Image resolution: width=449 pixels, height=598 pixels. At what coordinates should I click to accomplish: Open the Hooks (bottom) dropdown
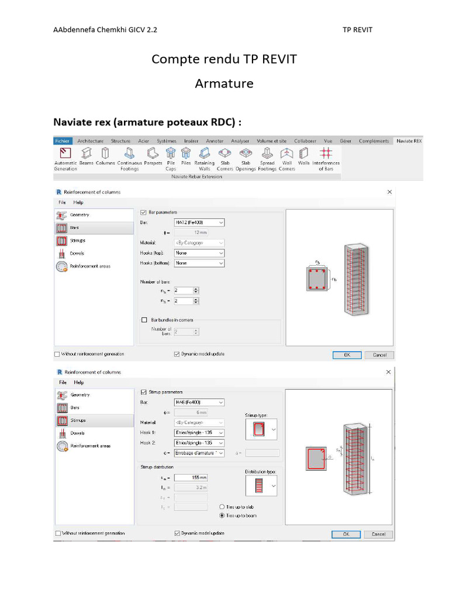pos(199,263)
